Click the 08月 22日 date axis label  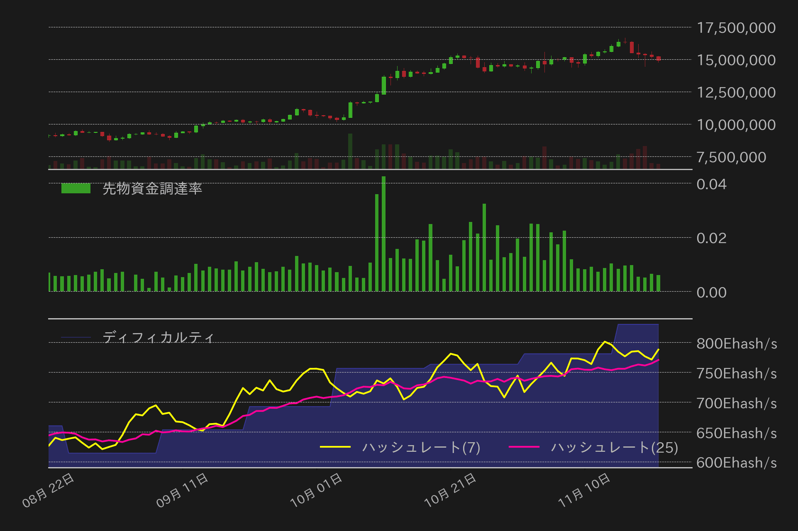[x=49, y=490]
